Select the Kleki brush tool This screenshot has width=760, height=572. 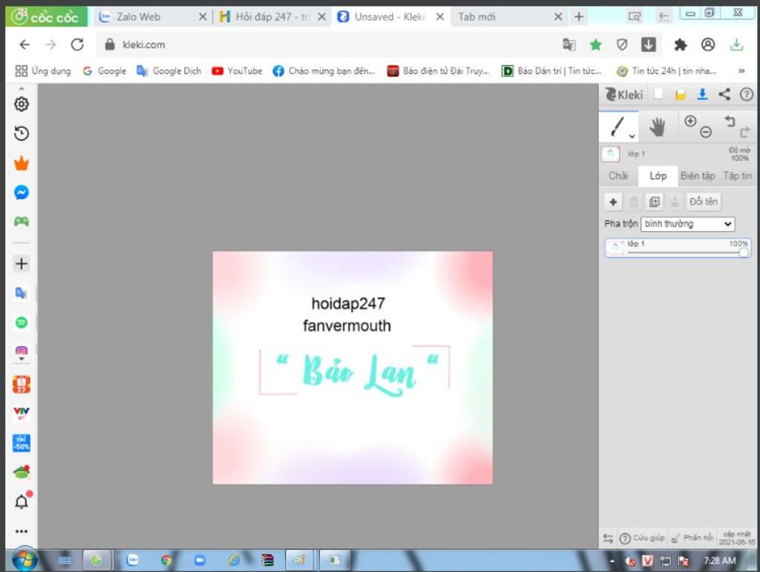(617, 126)
